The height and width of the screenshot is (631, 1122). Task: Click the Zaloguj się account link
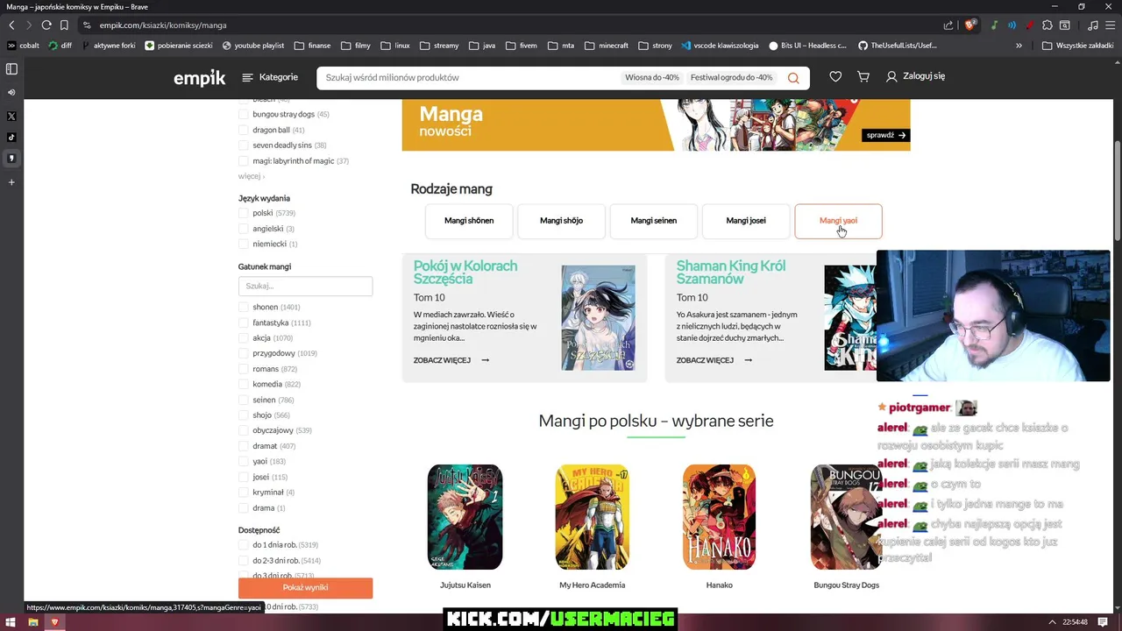coord(915,76)
